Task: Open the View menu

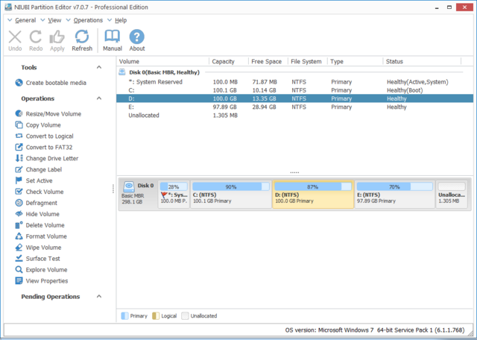Action: [x=54, y=20]
